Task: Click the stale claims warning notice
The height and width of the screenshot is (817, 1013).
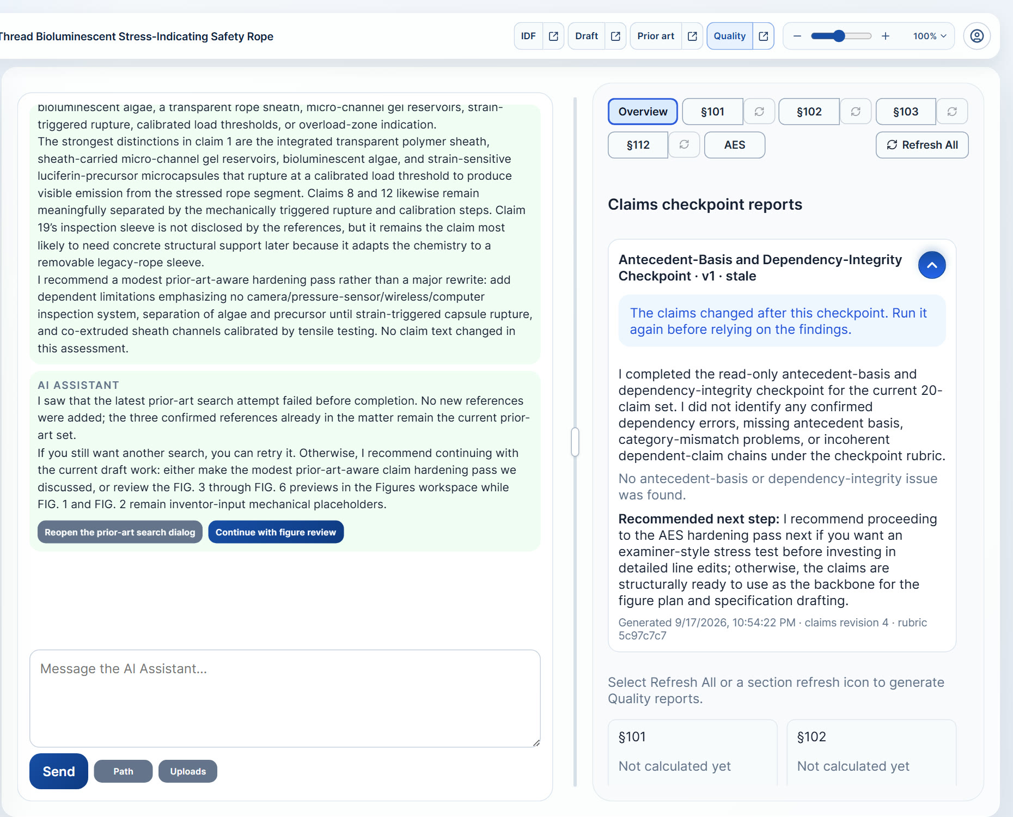Action: [x=782, y=321]
